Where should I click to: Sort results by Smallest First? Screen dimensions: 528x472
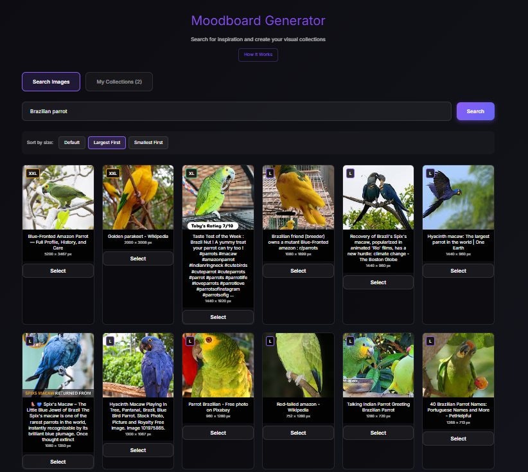click(148, 142)
